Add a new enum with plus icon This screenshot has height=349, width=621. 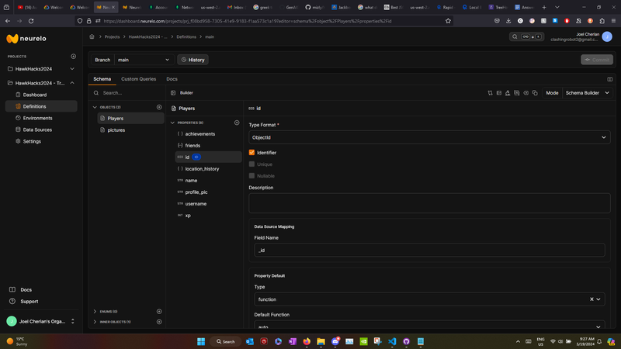159,312
